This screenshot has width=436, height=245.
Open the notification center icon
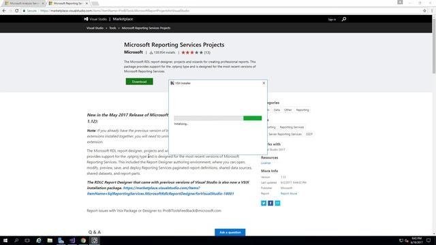429,240
